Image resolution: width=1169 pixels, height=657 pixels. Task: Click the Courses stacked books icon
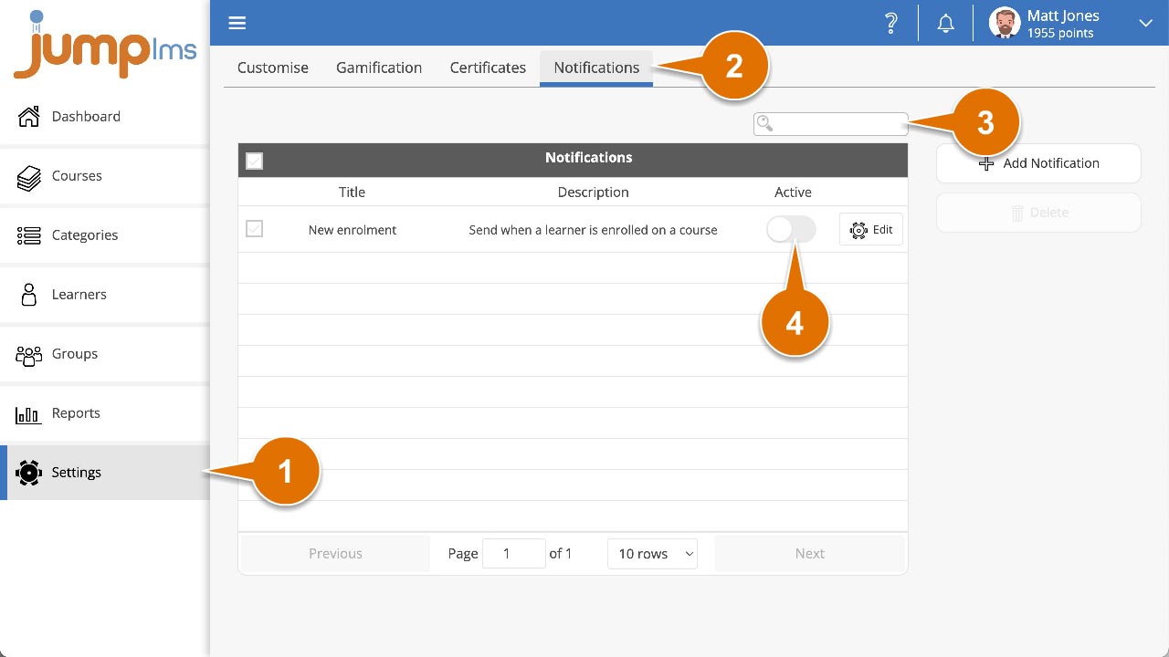29,177
